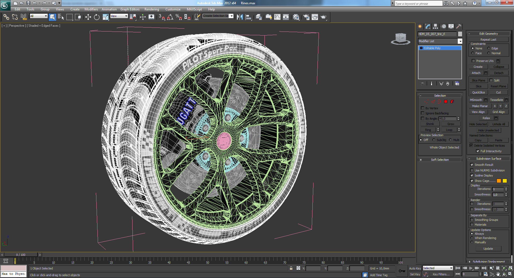This screenshot has height=278, width=514.
Task: Click the Grow selection button
Action: pyautogui.click(x=451, y=124)
